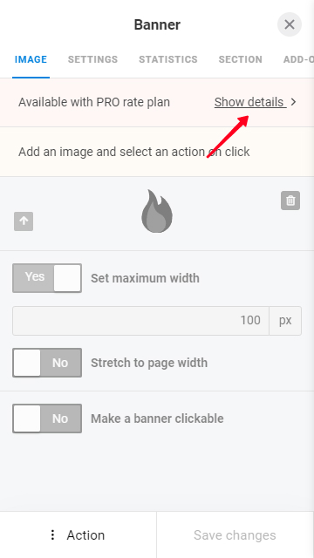314x558 pixels.
Task: Close the Banner panel
Action: (290, 24)
